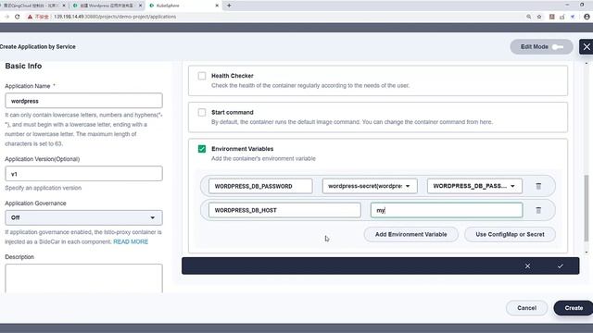Click the Health Checker title text
This screenshot has width=593, height=333.
click(233, 76)
